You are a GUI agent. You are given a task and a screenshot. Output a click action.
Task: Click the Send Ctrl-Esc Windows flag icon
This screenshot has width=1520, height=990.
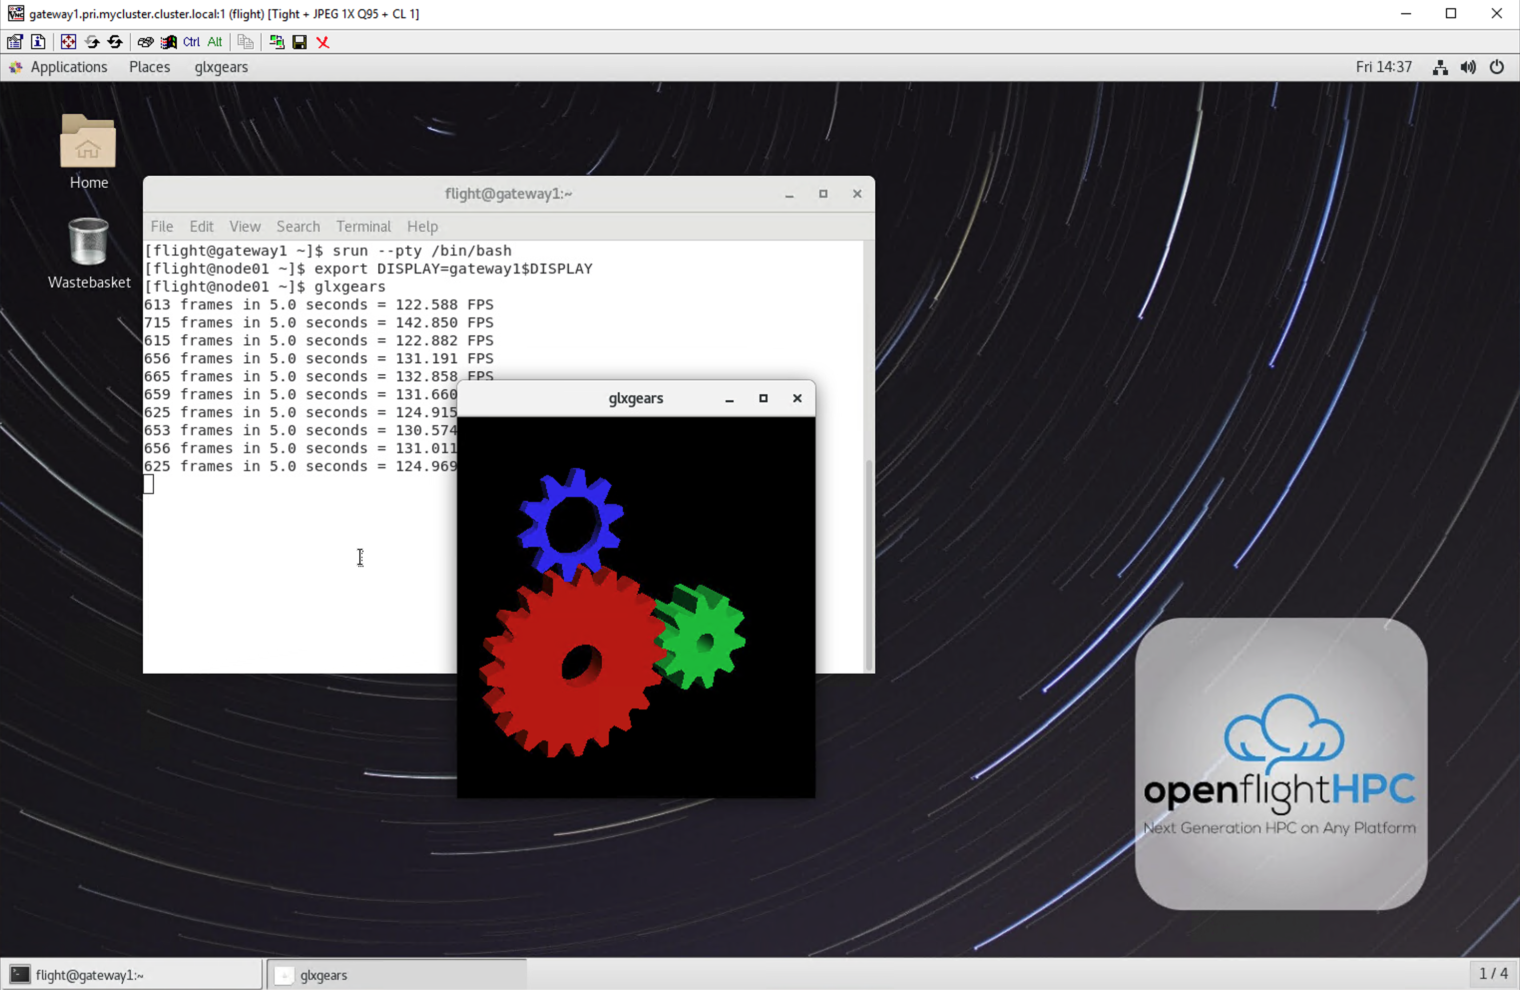[169, 42]
